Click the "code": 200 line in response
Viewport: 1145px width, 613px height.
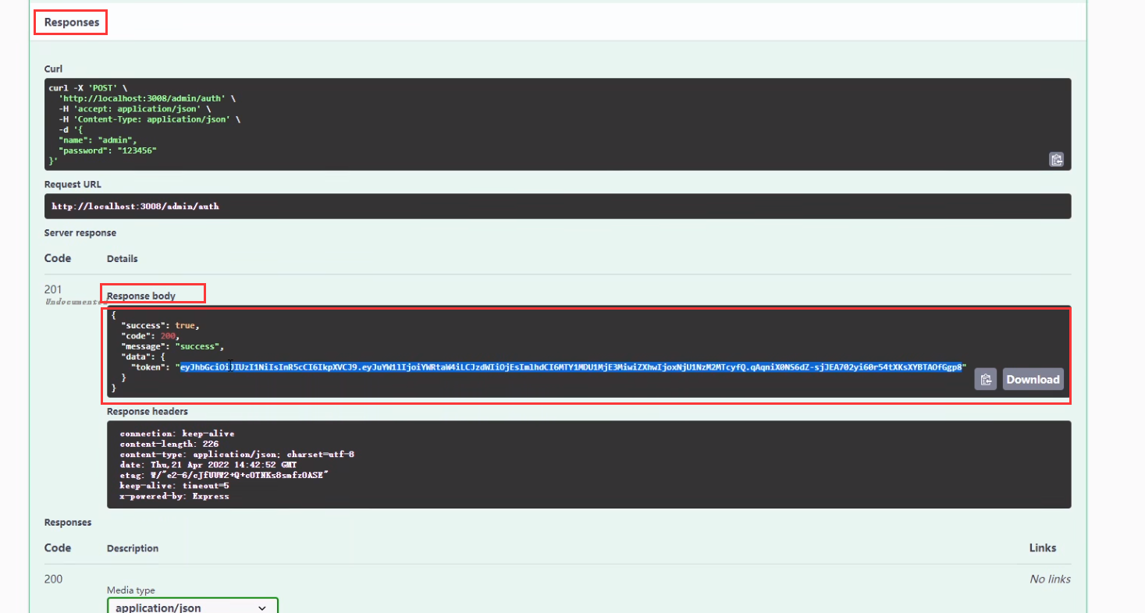point(151,335)
